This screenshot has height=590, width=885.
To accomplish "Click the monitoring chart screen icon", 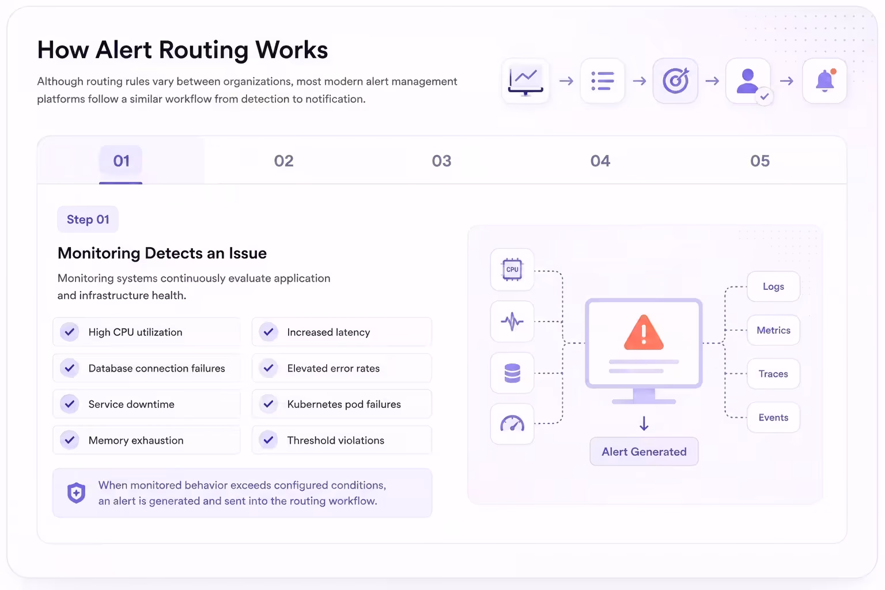I will tap(525, 81).
